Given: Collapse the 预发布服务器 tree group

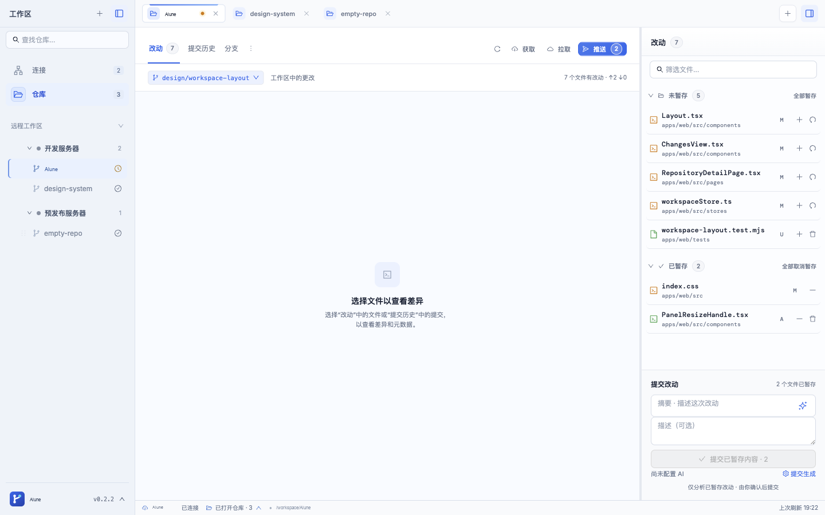Looking at the screenshot, I should [x=29, y=213].
